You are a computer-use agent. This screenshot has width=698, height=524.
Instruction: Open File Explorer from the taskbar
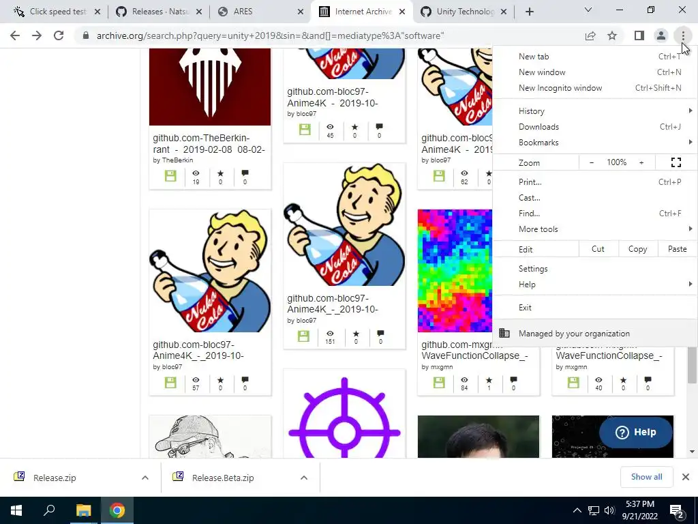83,510
